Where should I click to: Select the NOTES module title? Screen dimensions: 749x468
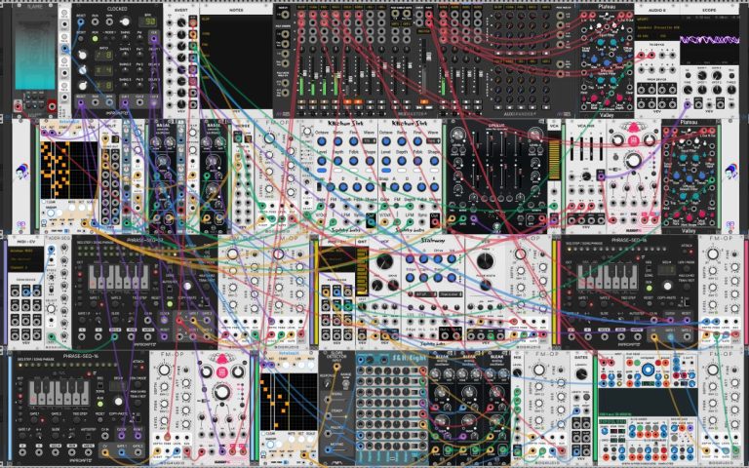(x=236, y=10)
